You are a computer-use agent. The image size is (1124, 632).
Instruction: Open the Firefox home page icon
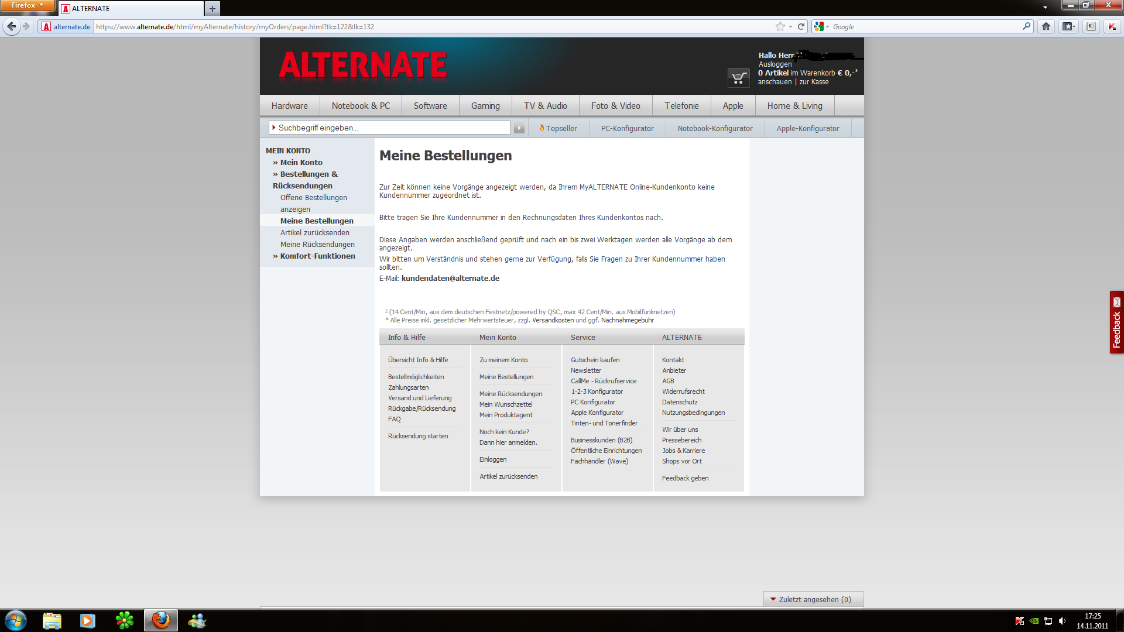point(1046,26)
